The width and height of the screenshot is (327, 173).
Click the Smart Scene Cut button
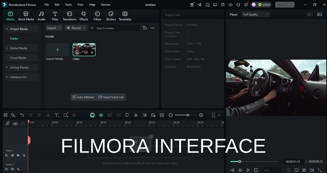111,97
